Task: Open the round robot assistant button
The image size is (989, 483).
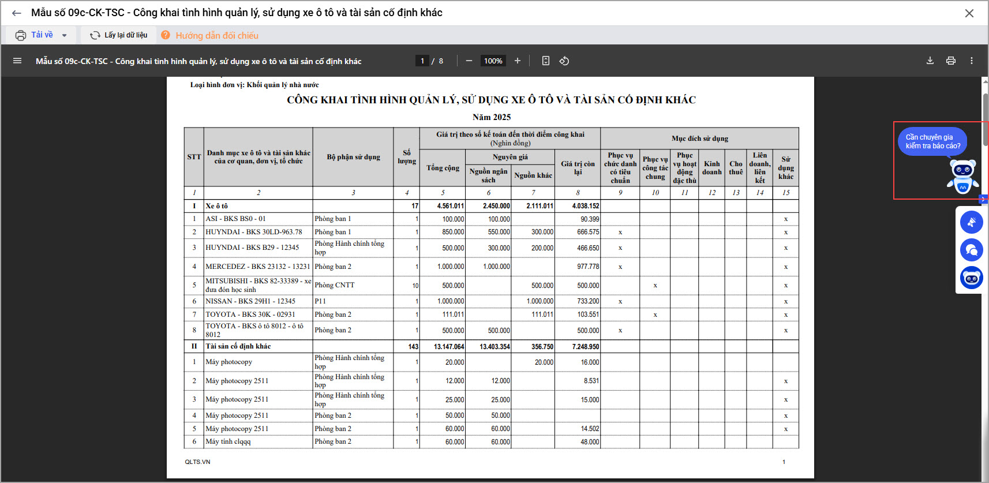Action: point(972,278)
